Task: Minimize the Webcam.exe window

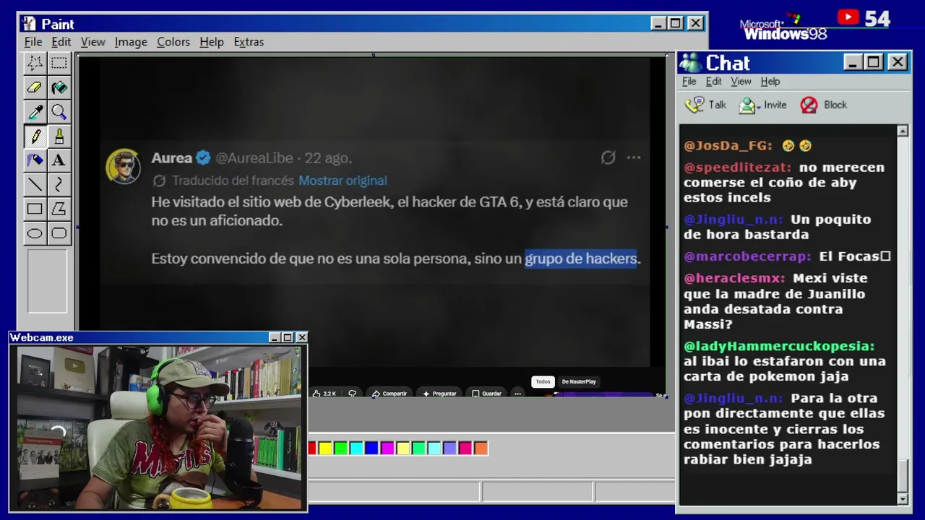Action: pos(274,337)
